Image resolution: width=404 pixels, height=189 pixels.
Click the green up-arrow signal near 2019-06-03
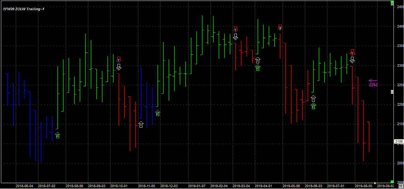tap(314, 106)
